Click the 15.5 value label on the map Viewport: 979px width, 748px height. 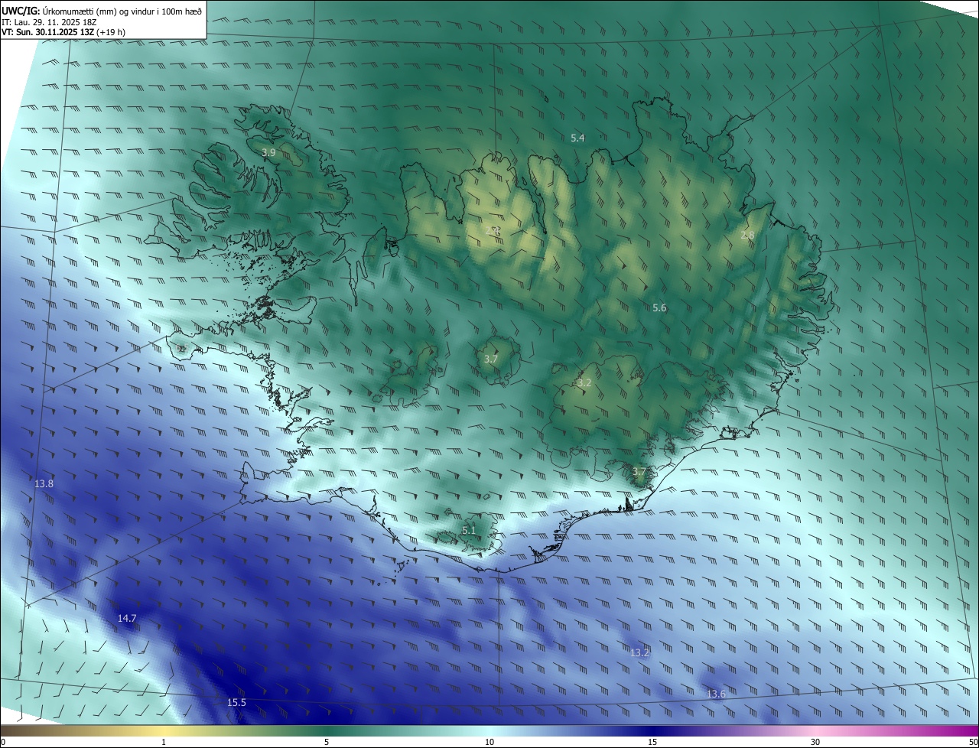237,702
